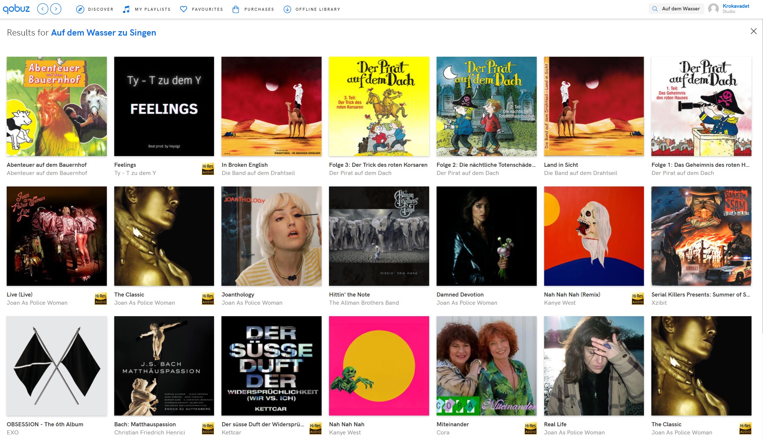763x440 pixels.
Task: Go forward with the right arrow button
Action: pyautogui.click(x=56, y=9)
